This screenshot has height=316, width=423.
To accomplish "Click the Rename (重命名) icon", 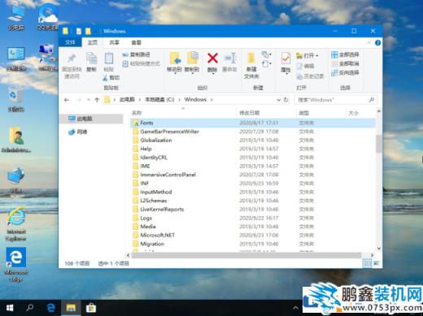I will click(x=230, y=58).
